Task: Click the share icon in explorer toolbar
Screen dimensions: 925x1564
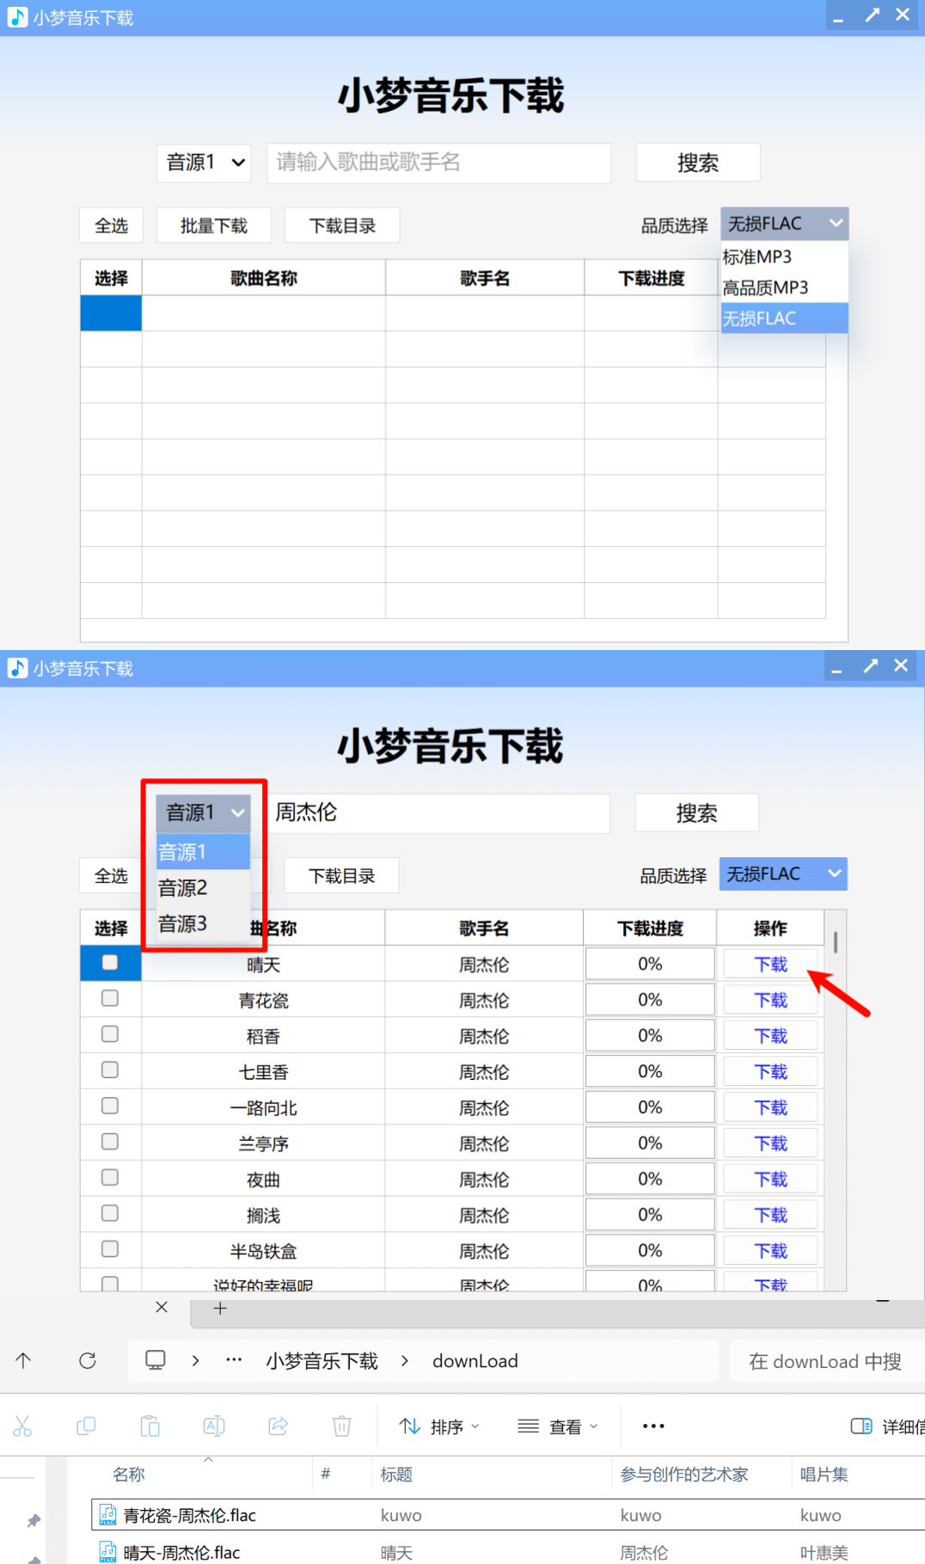Action: coord(279,1426)
